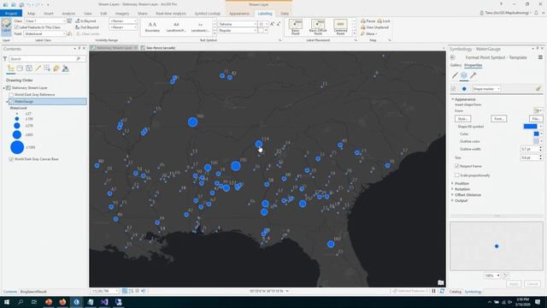The image size is (547, 308).
Task: Open the label class SQL query icon
Action: (70, 21)
